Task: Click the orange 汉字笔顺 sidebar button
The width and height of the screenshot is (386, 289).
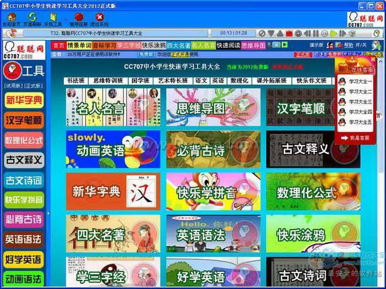Action: pos(24,120)
